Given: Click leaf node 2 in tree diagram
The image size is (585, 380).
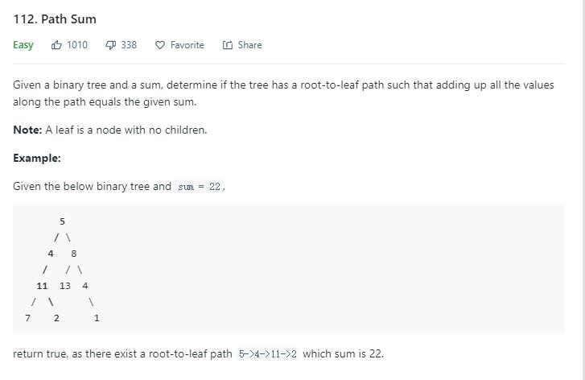Looking at the screenshot, I should (x=56, y=318).
